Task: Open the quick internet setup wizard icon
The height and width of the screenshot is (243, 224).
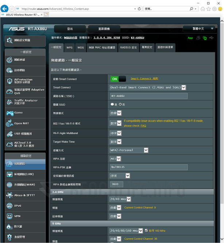Action: click(x=9, y=40)
